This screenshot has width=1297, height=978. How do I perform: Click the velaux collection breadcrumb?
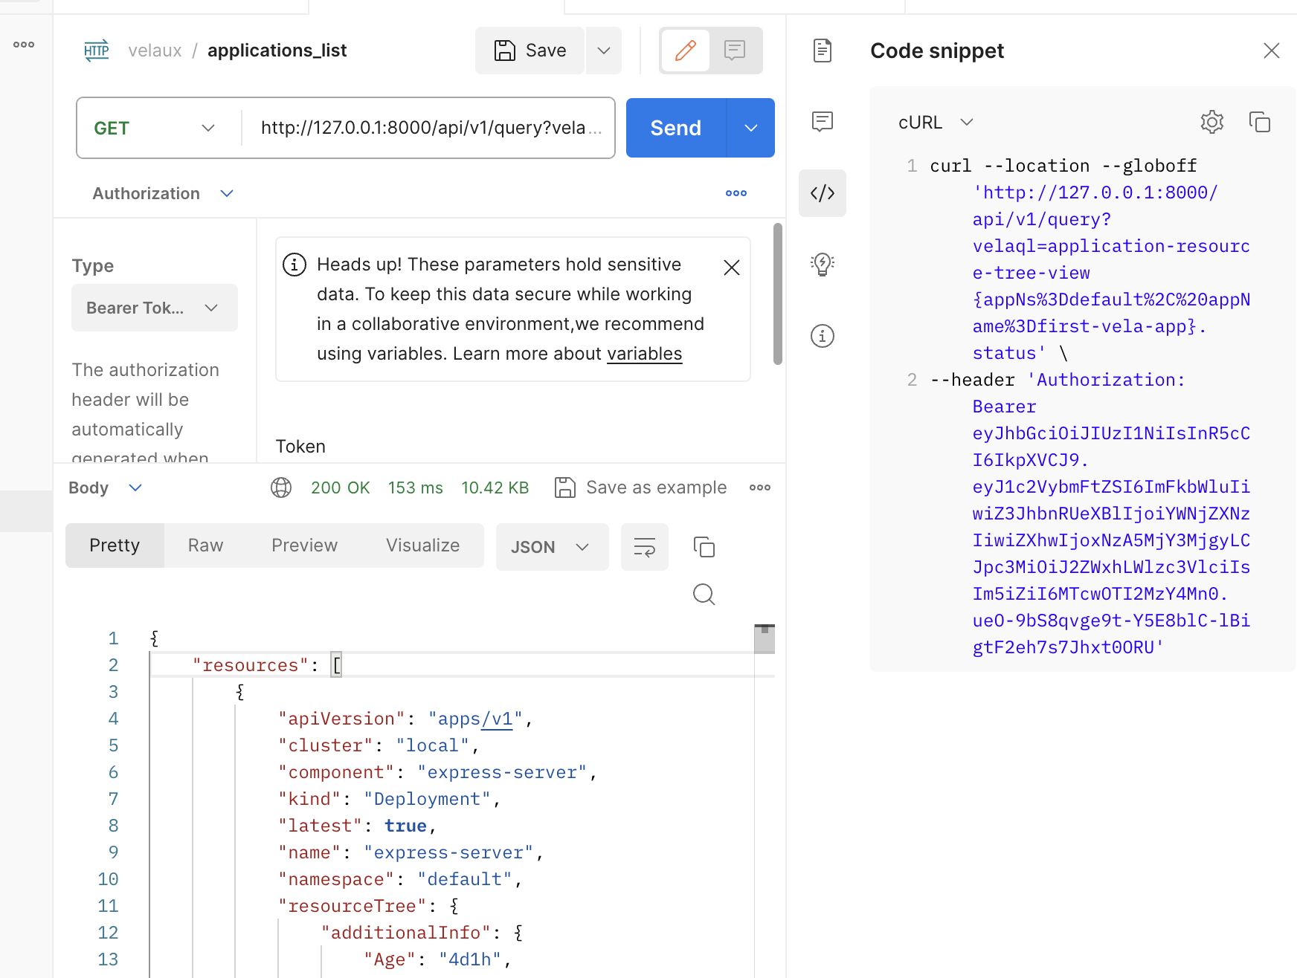tap(155, 51)
